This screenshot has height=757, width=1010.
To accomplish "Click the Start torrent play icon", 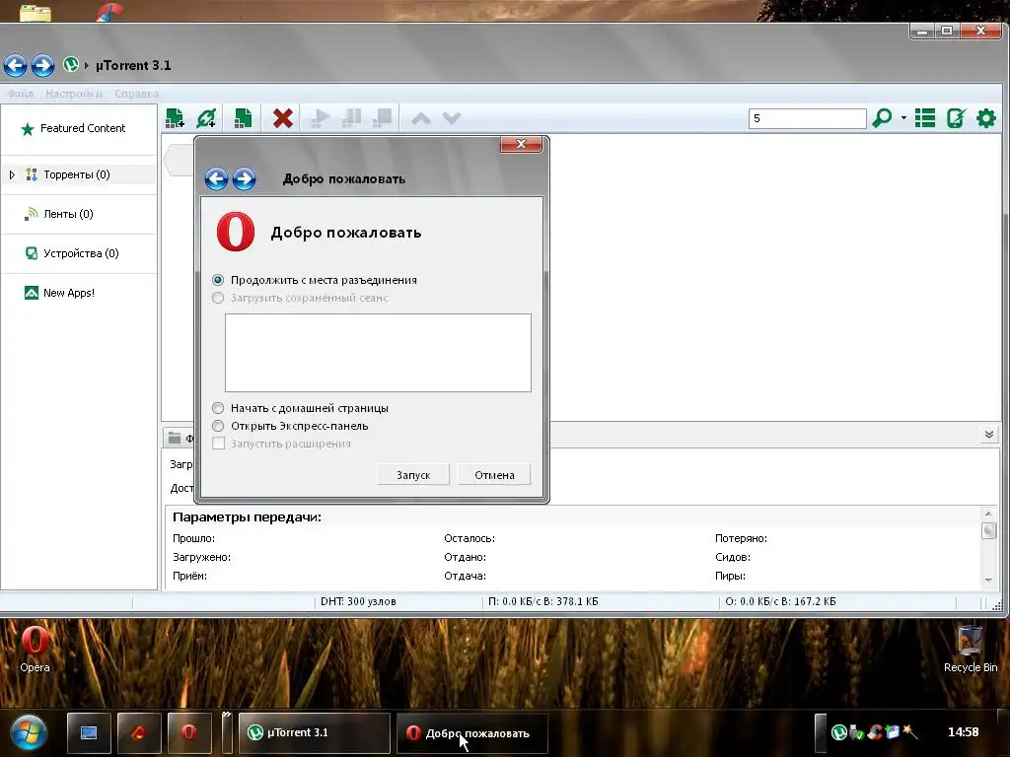I will click(320, 118).
